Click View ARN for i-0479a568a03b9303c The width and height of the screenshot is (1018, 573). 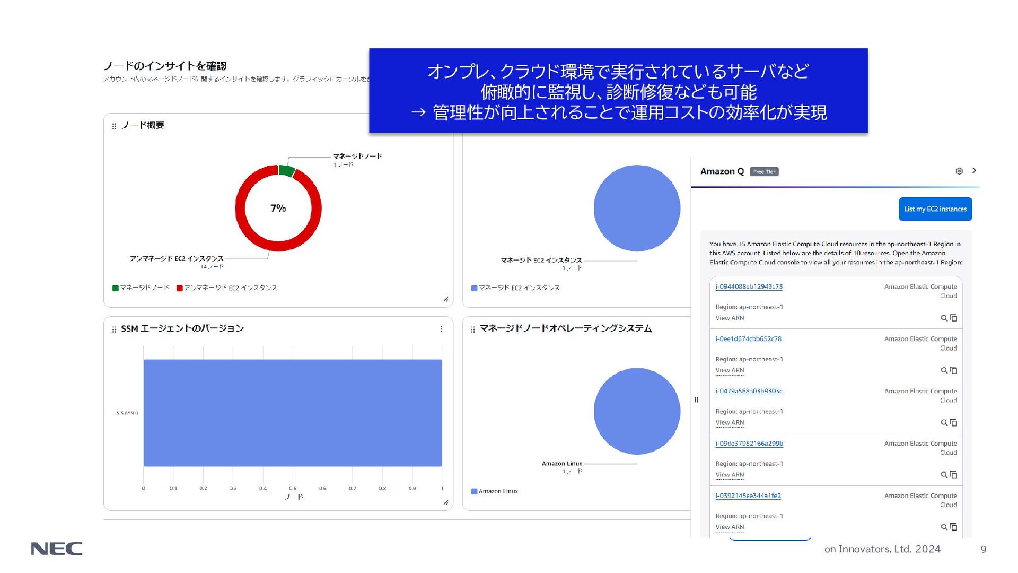730,422
